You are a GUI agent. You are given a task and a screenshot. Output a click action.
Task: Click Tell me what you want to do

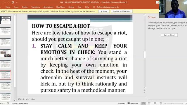(108, 7)
